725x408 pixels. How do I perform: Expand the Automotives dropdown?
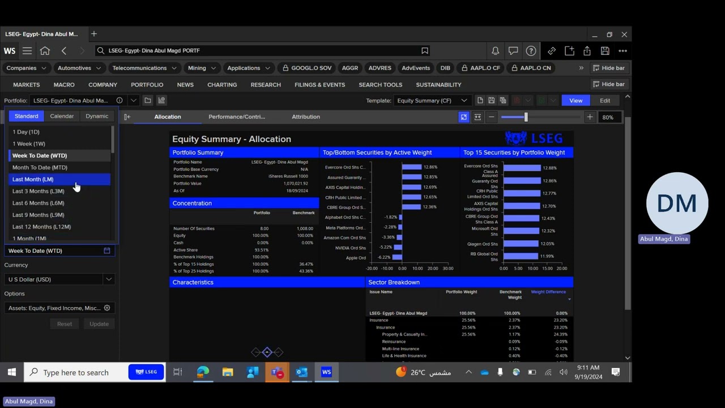click(79, 68)
